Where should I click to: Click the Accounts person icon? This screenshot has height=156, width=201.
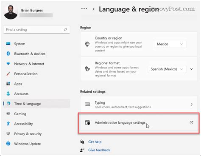8,94
